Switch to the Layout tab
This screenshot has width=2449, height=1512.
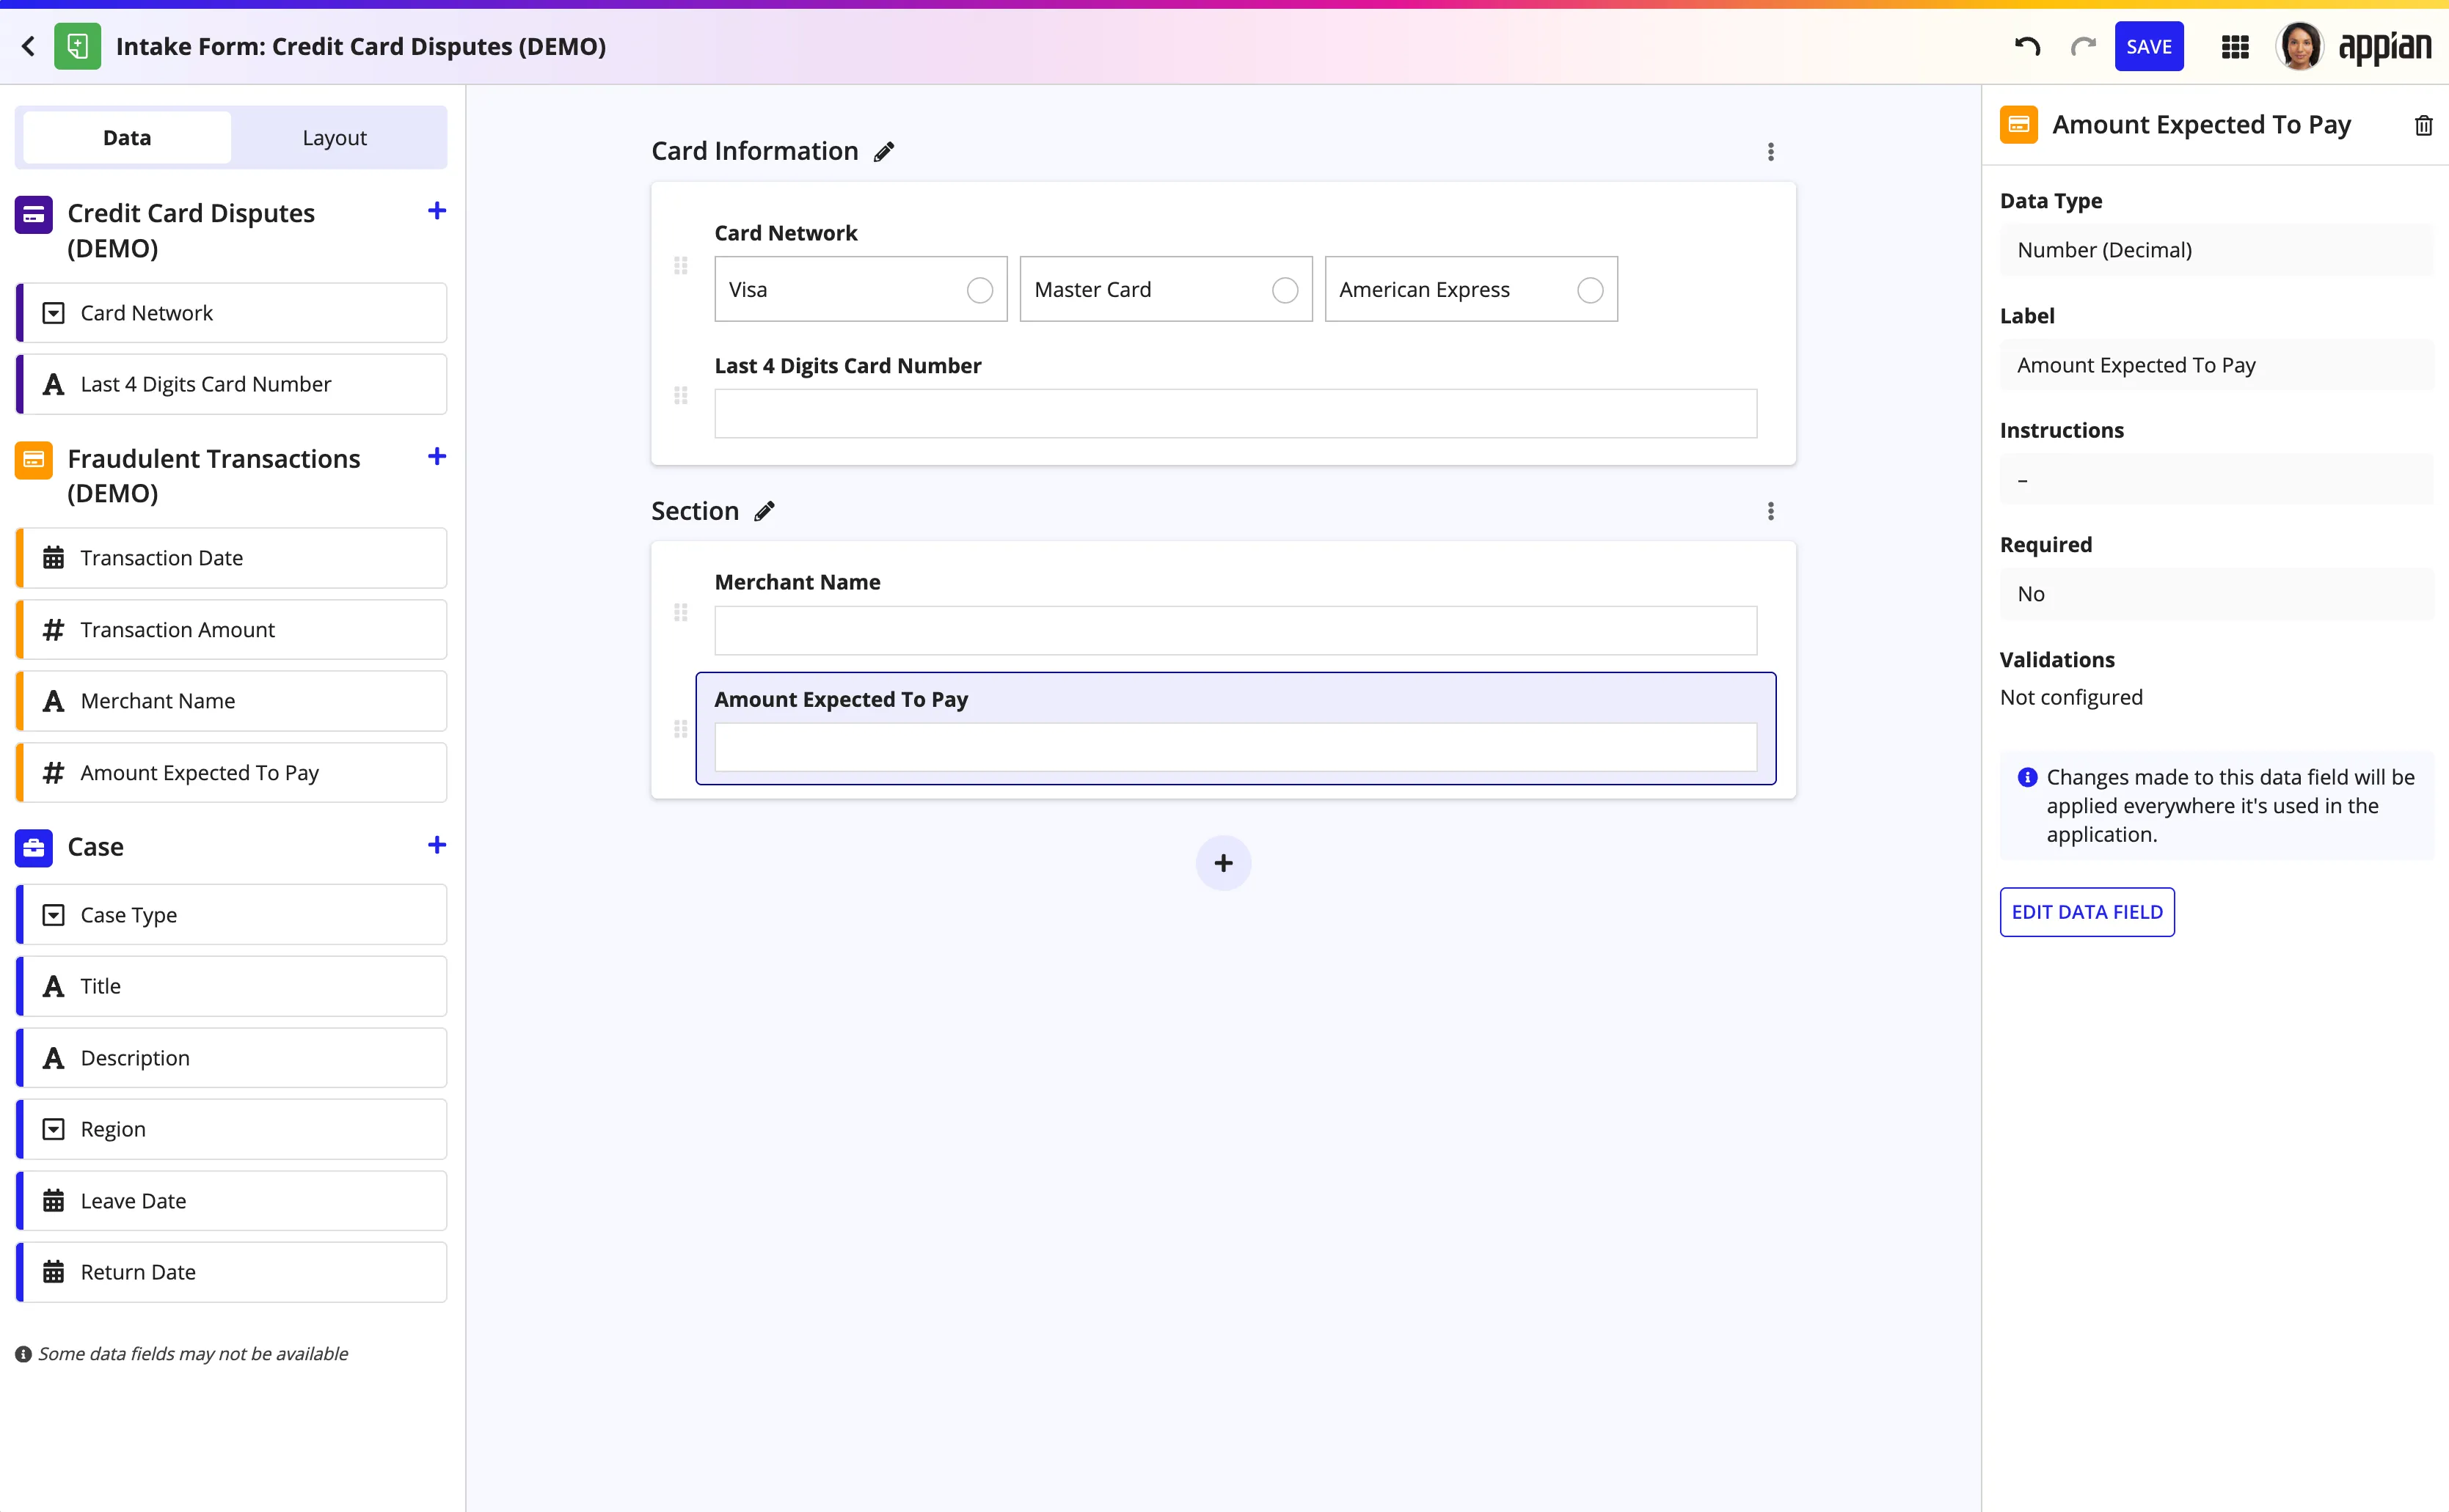(334, 137)
